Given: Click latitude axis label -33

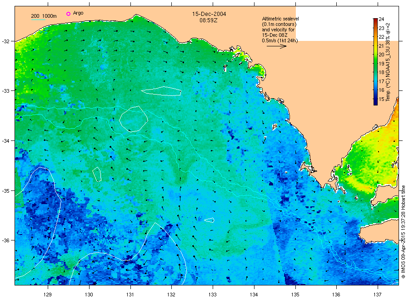Looking at the screenshot, I should click(5, 91).
